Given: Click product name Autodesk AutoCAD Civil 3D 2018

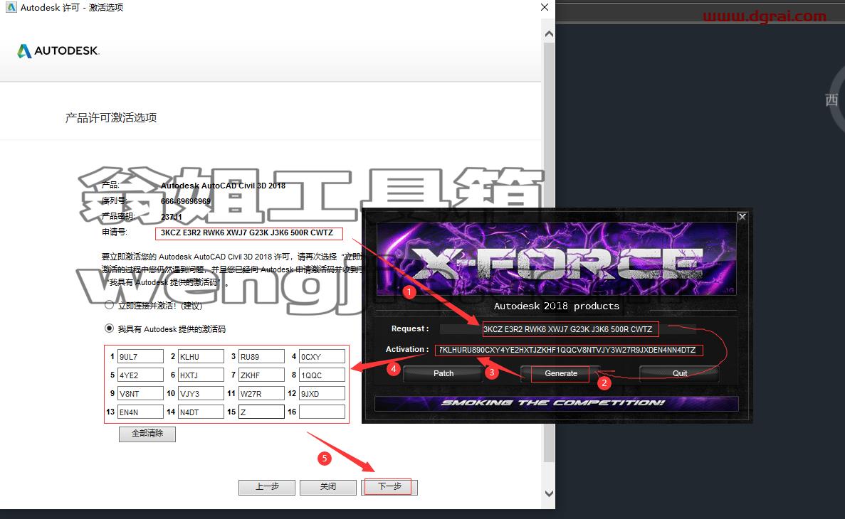Looking at the screenshot, I should (x=223, y=185).
